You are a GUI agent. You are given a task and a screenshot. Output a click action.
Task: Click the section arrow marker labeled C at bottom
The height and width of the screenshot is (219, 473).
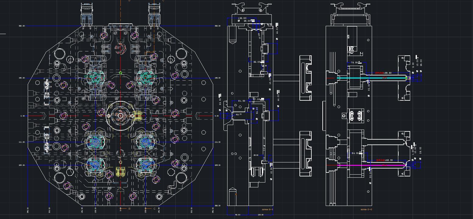(x=154, y=209)
